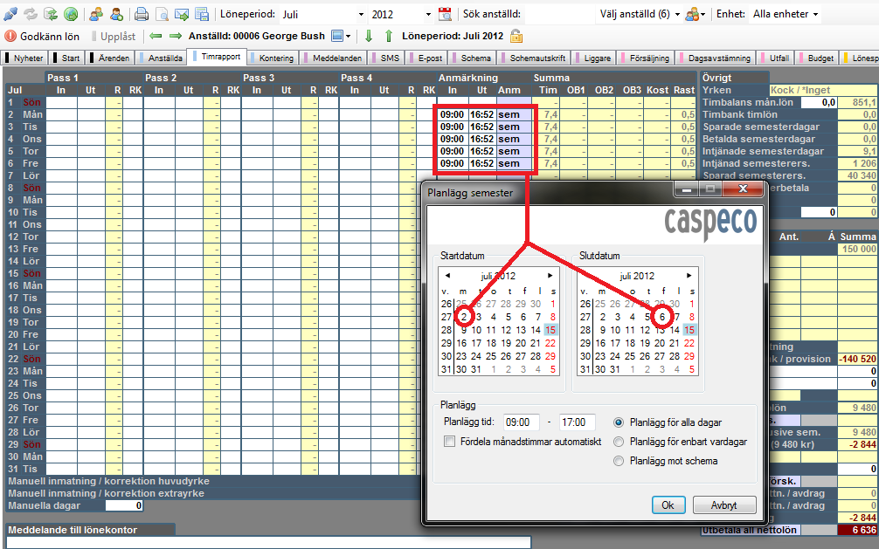Click the add employee icon
This screenshot has height=549, width=879.
pos(116,14)
